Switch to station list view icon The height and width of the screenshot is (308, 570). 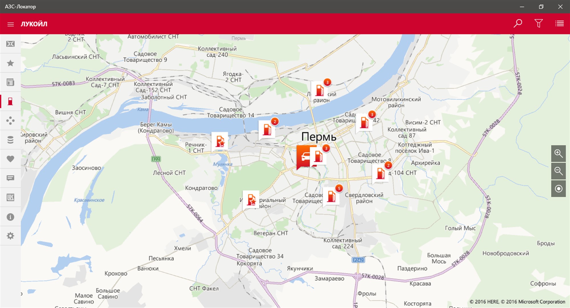pos(559,23)
